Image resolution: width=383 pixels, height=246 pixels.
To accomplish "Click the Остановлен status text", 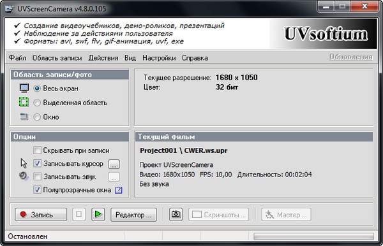I will [x=27, y=236].
